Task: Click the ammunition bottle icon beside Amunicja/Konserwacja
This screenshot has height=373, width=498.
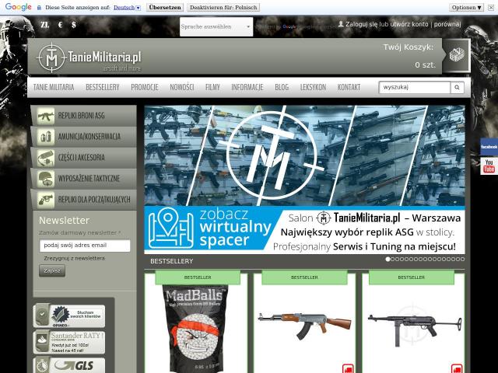Action: point(46,137)
